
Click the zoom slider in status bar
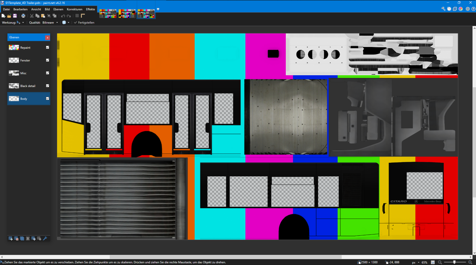click(x=454, y=262)
